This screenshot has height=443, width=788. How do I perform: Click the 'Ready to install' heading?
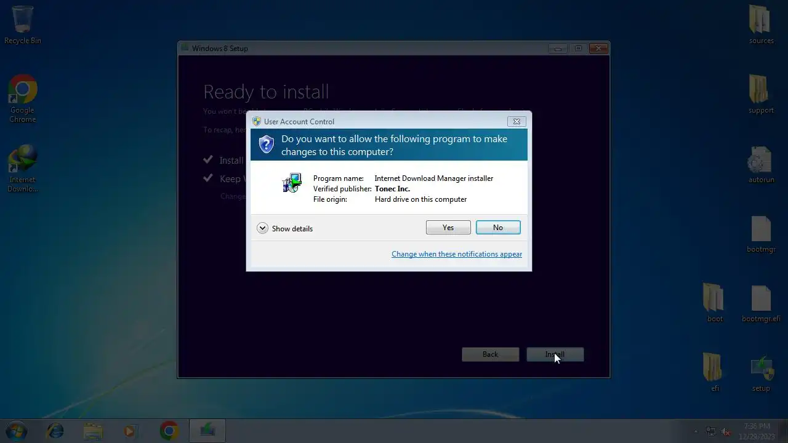click(x=266, y=92)
